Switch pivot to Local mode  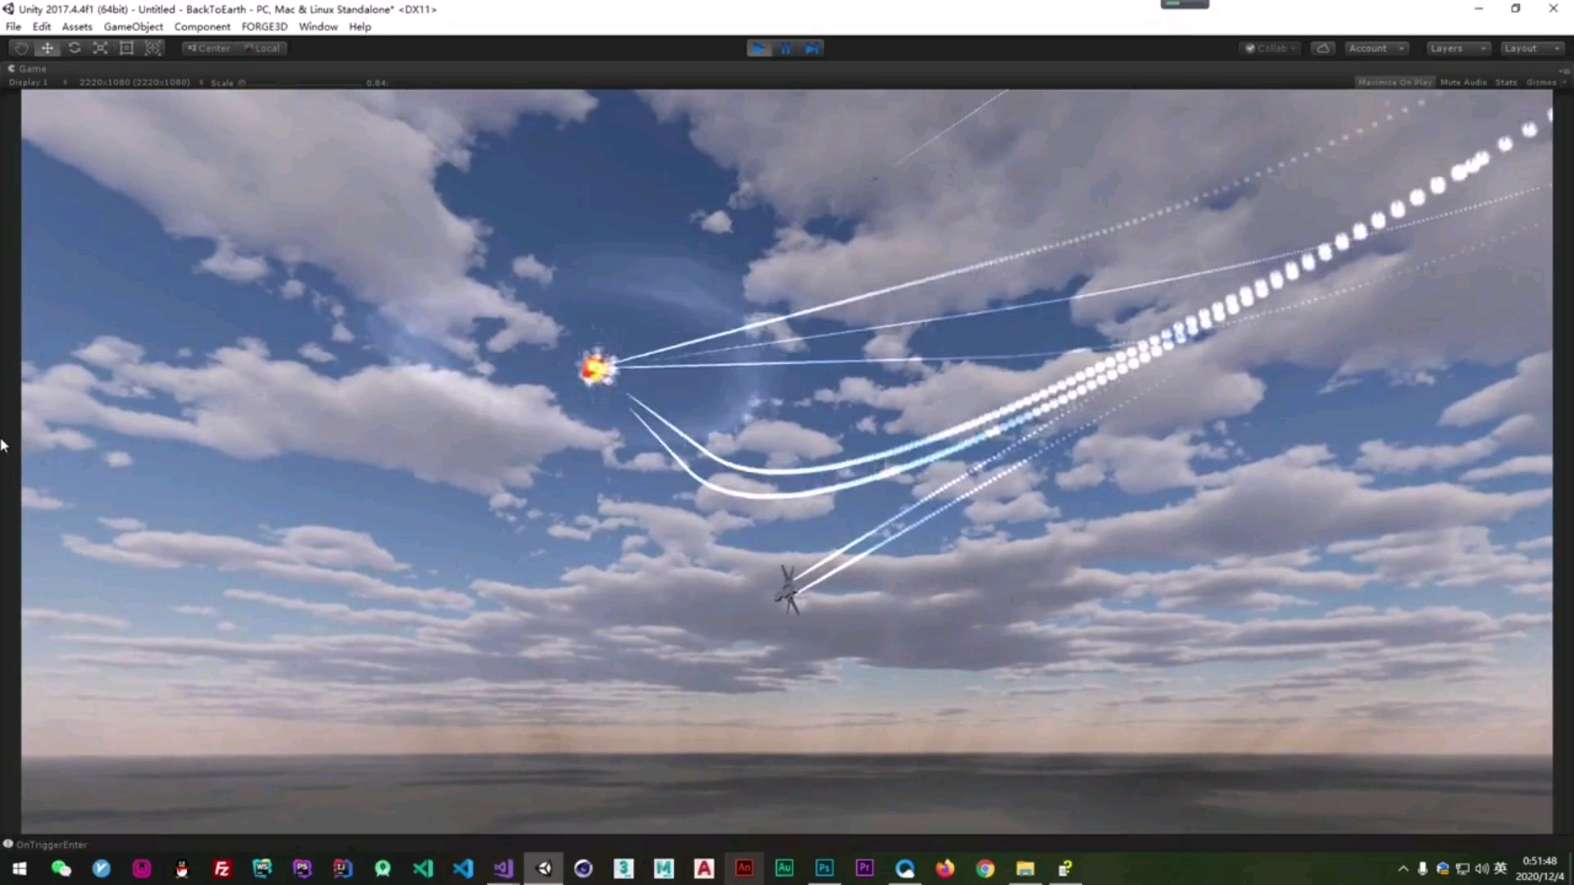tap(262, 48)
